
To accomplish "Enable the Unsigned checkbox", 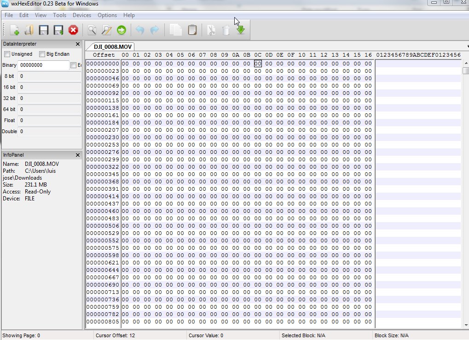I will point(7,54).
